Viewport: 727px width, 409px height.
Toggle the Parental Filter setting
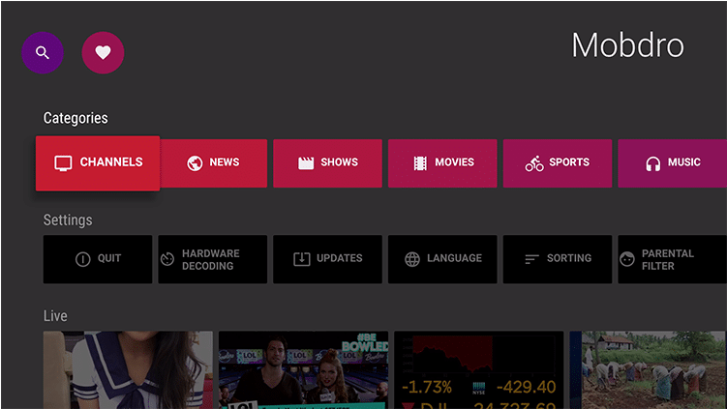coord(672,259)
